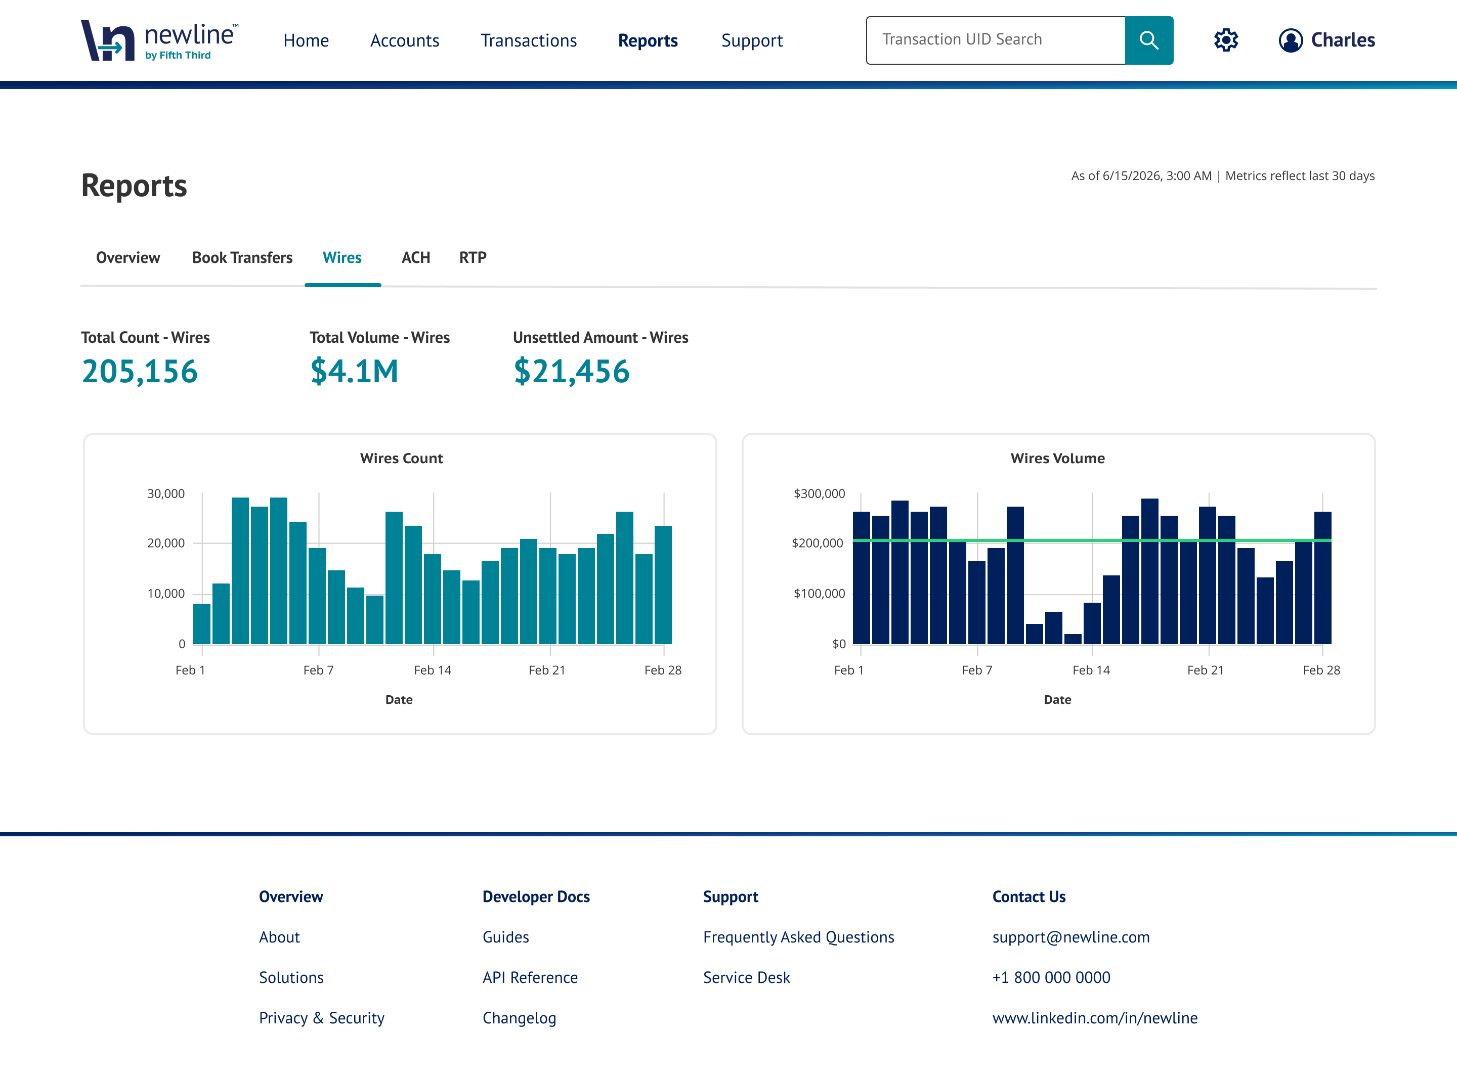Click the $200,000 axis label
The image size is (1457, 1079).
click(818, 544)
